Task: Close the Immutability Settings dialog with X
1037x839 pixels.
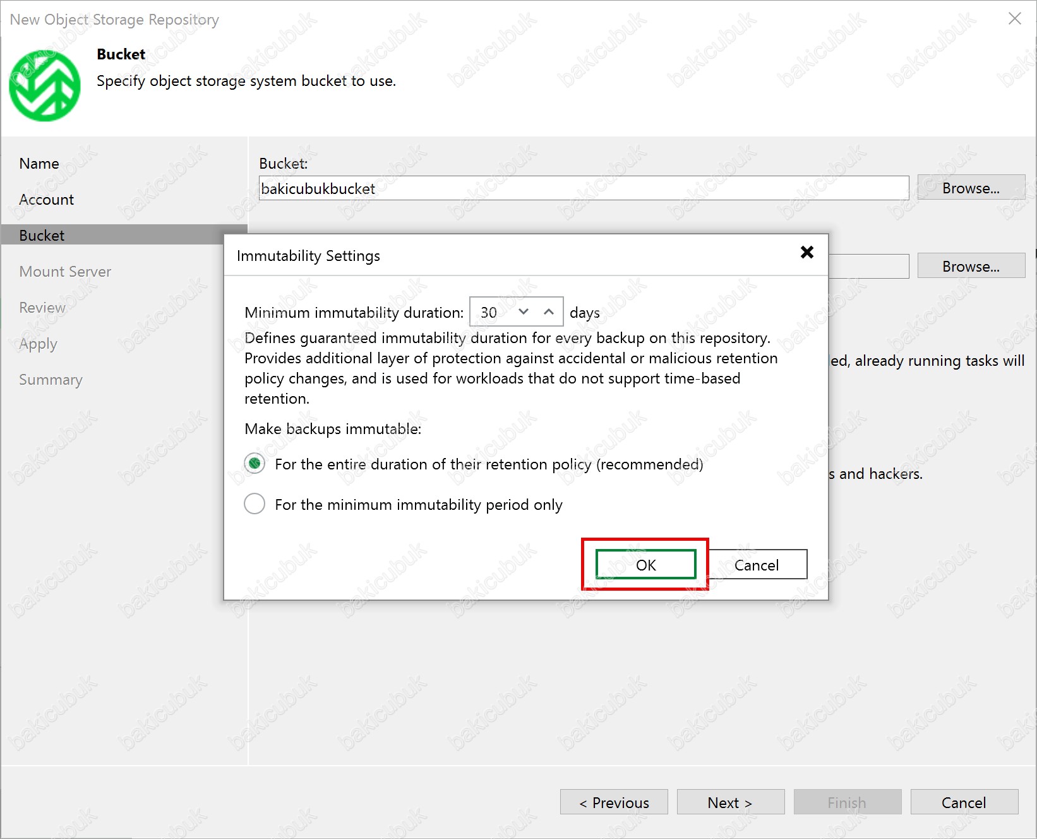Action: [806, 253]
